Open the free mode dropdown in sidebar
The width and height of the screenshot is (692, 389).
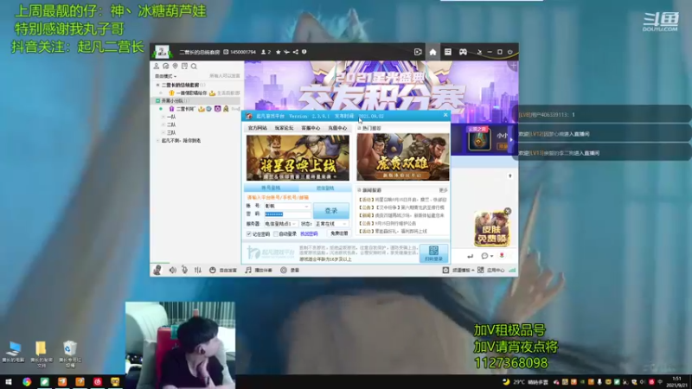[x=165, y=76]
